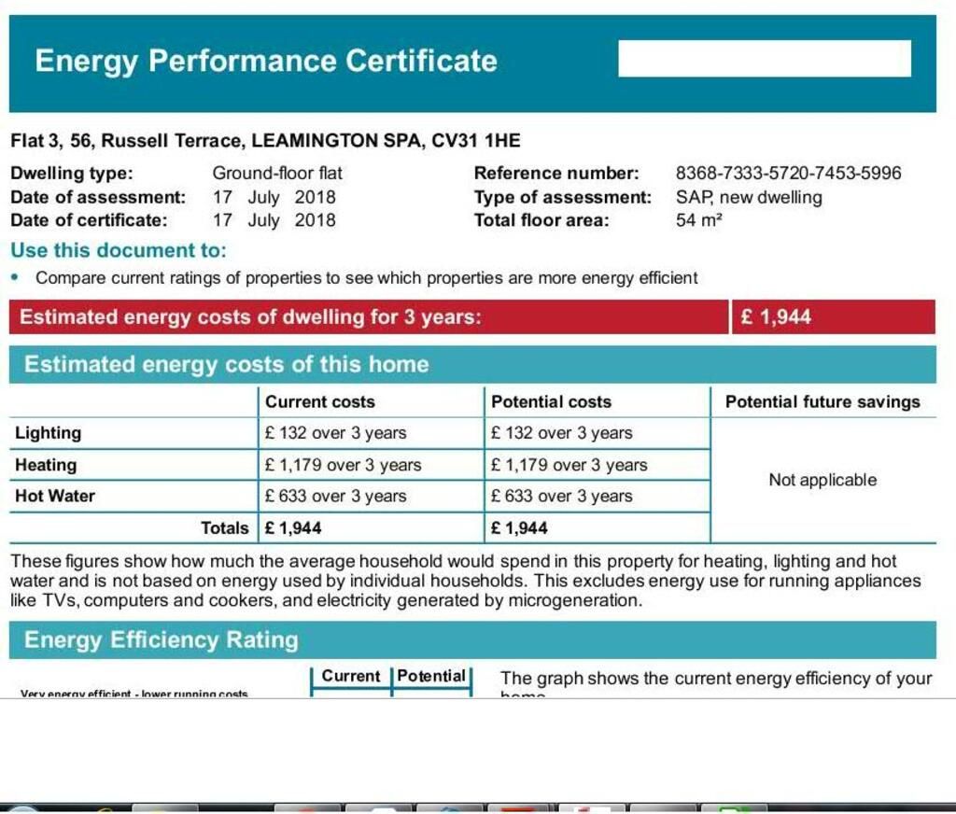Click the Not applicable savings cell
Viewport: 956px width, 814px height.
(x=822, y=480)
